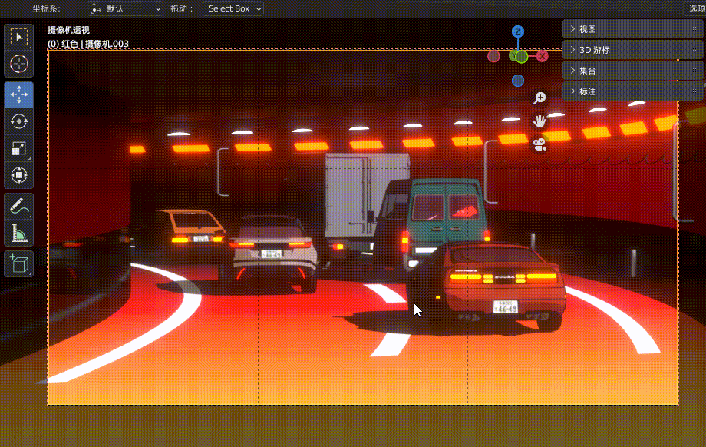Expand the 视图 panel

click(x=632, y=29)
